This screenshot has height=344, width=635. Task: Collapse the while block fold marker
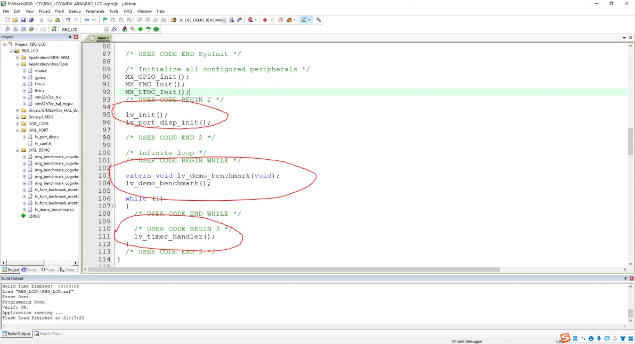point(114,206)
